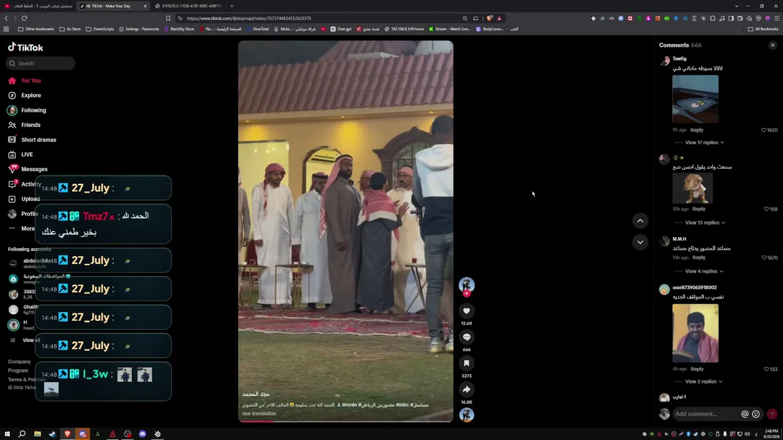Click the browser address bar URL
Screen dimensions: 783x440
pos(249,18)
